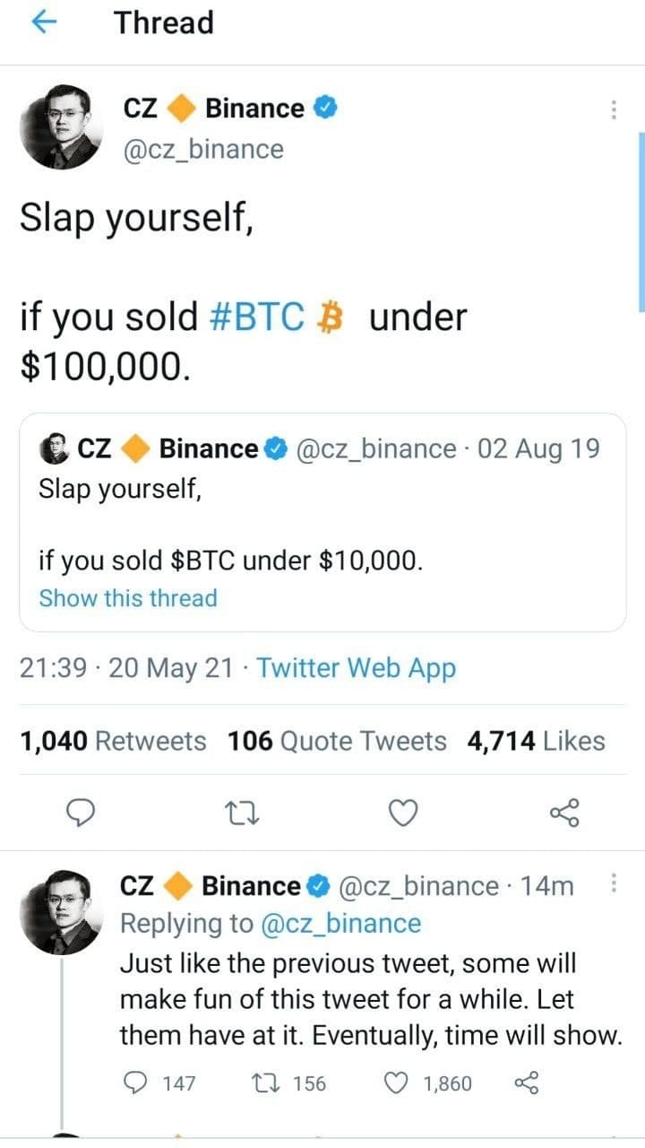Image resolution: width=645 pixels, height=1148 pixels.
Task: View the 4,714 Likes list
Action: coord(537,741)
